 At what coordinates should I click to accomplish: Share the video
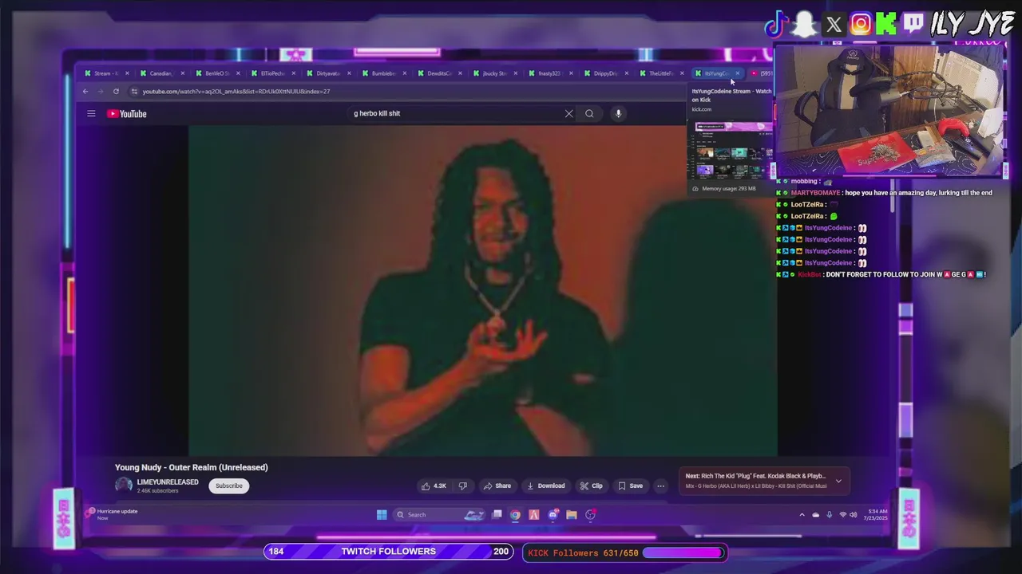click(x=497, y=486)
